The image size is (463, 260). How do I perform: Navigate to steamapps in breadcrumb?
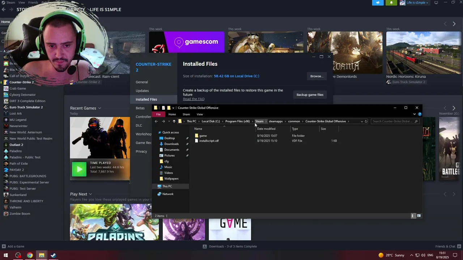(276, 121)
